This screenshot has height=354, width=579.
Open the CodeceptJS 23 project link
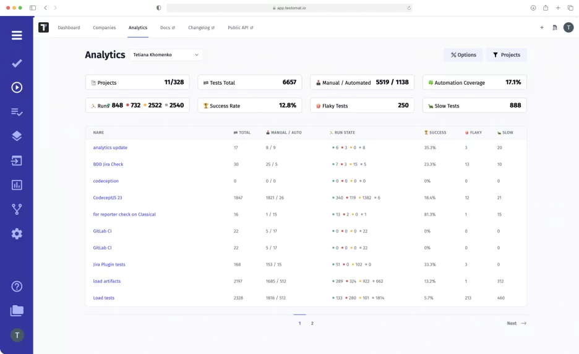pyautogui.click(x=108, y=198)
